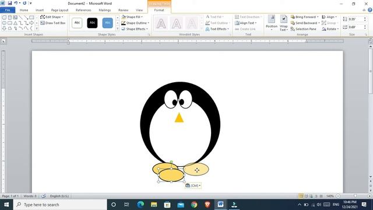Click the taskbar volume icon
This screenshot has width=373, height=210.
[319, 205]
